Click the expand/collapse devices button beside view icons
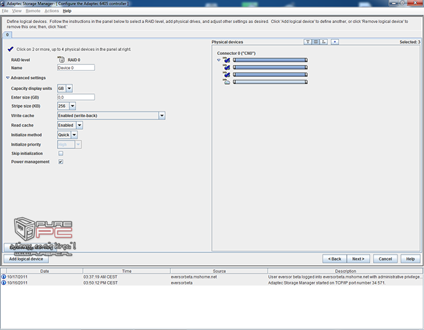424x330 pixels. 335,42
